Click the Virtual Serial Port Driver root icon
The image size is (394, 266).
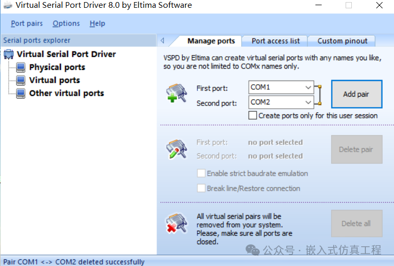[9, 54]
